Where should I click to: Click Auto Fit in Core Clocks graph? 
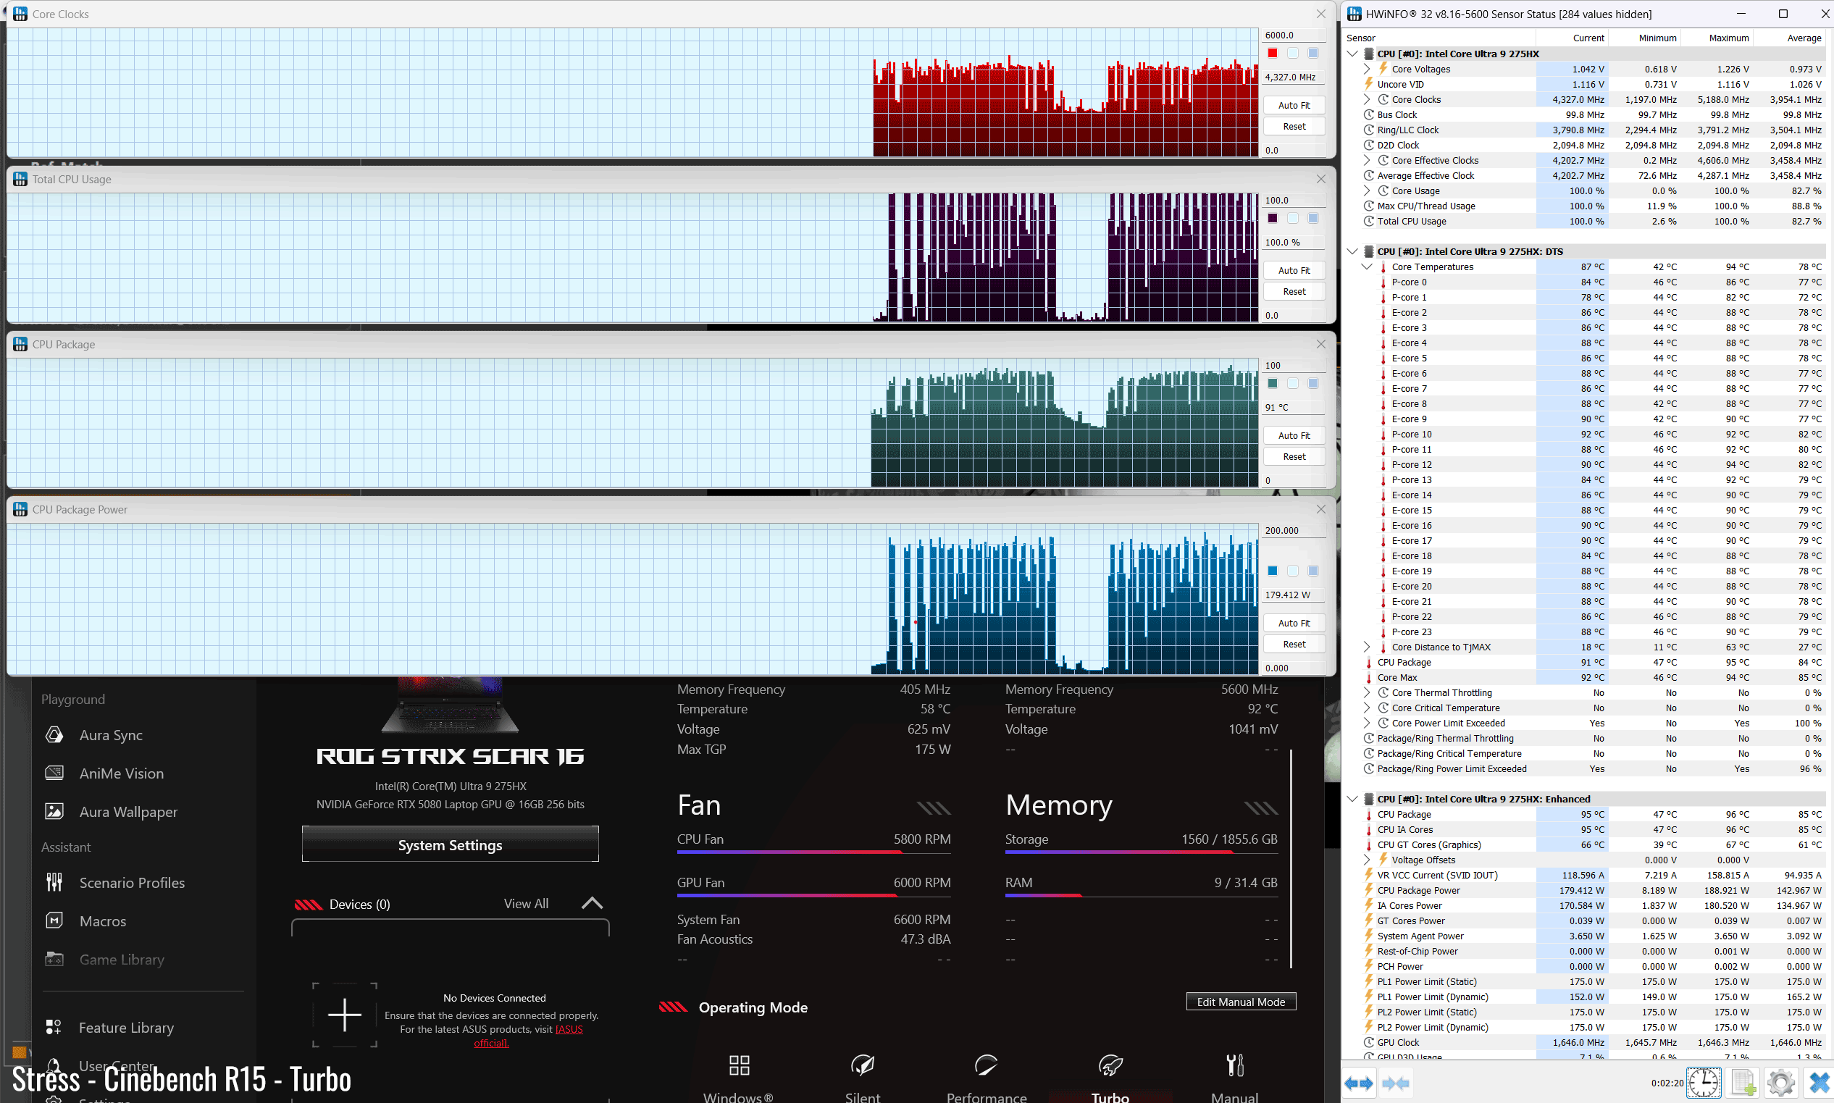(x=1294, y=105)
